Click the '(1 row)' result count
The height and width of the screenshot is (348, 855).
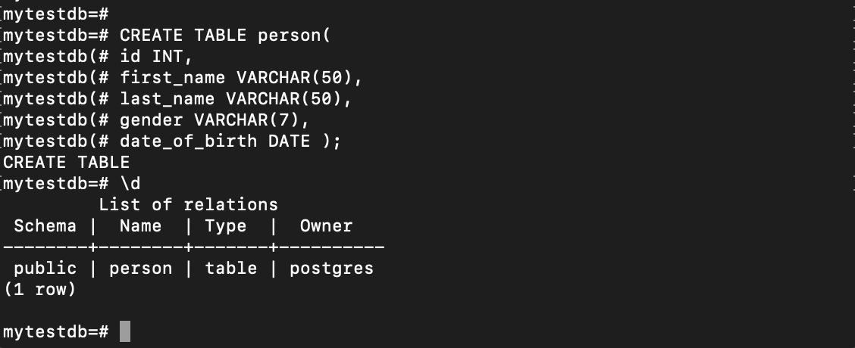40,290
